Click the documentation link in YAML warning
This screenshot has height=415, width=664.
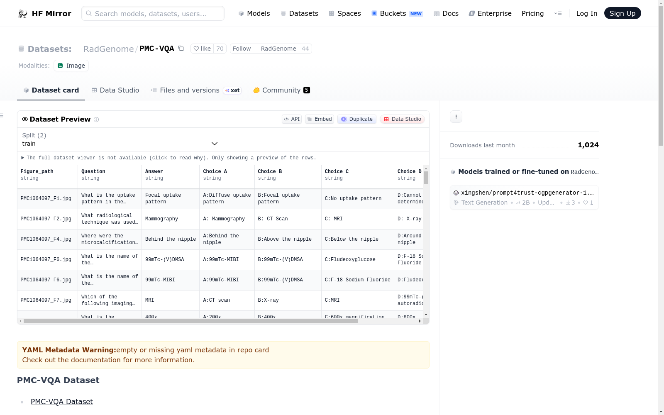(96, 360)
